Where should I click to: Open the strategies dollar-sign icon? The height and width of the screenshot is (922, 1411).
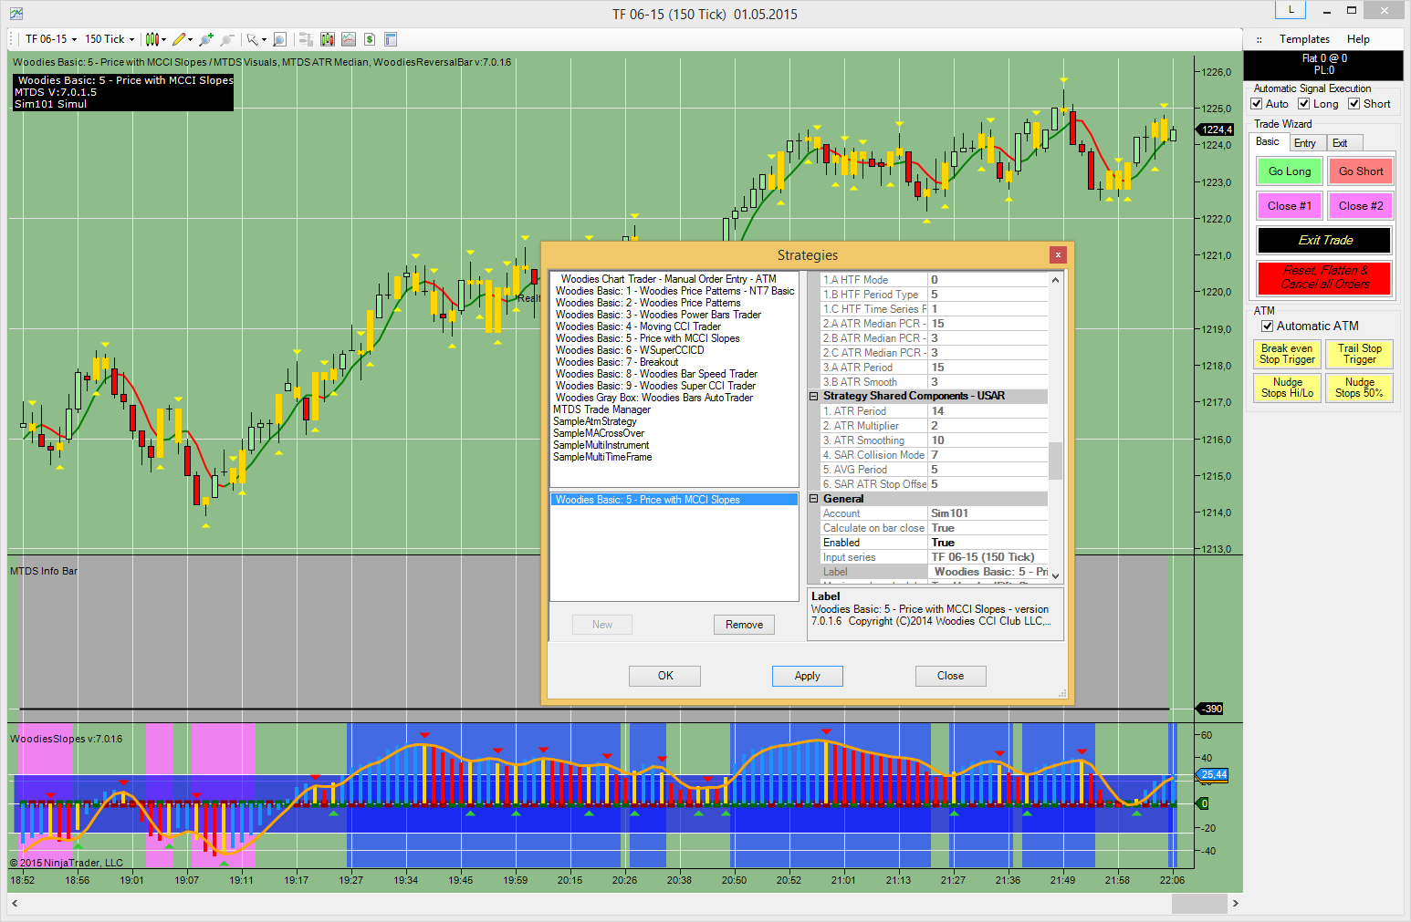point(370,39)
